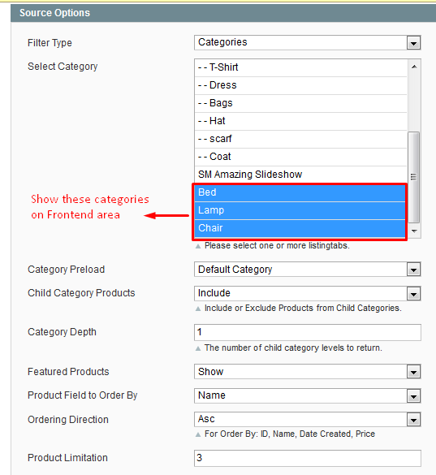Image resolution: width=436 pixels, height=475 pixels.
Task: Click category list scroll down arrow
Action: click(x=414, y=231)
